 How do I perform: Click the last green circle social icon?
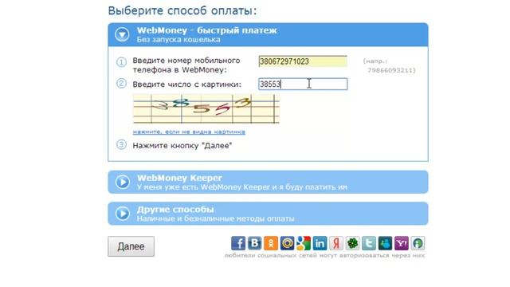pos(418,243)
